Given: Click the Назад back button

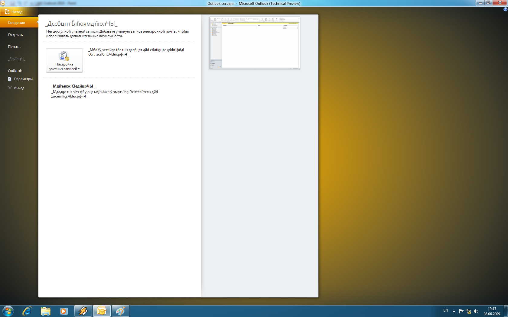Looking at the screenshot, I should point(19,12).
